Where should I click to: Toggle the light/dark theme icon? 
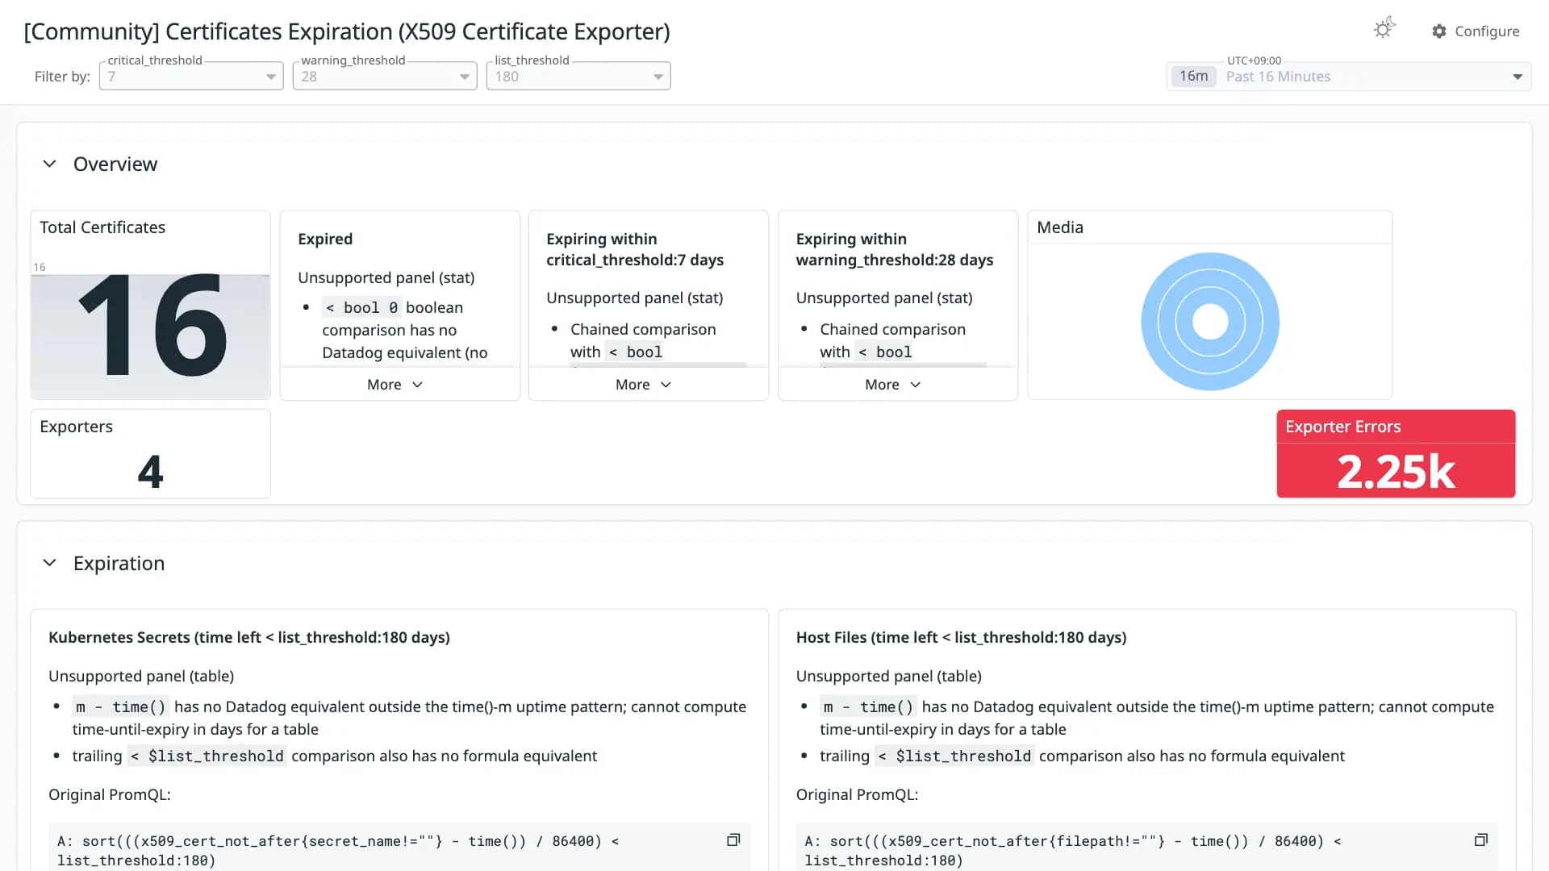tap(1384, 29)
